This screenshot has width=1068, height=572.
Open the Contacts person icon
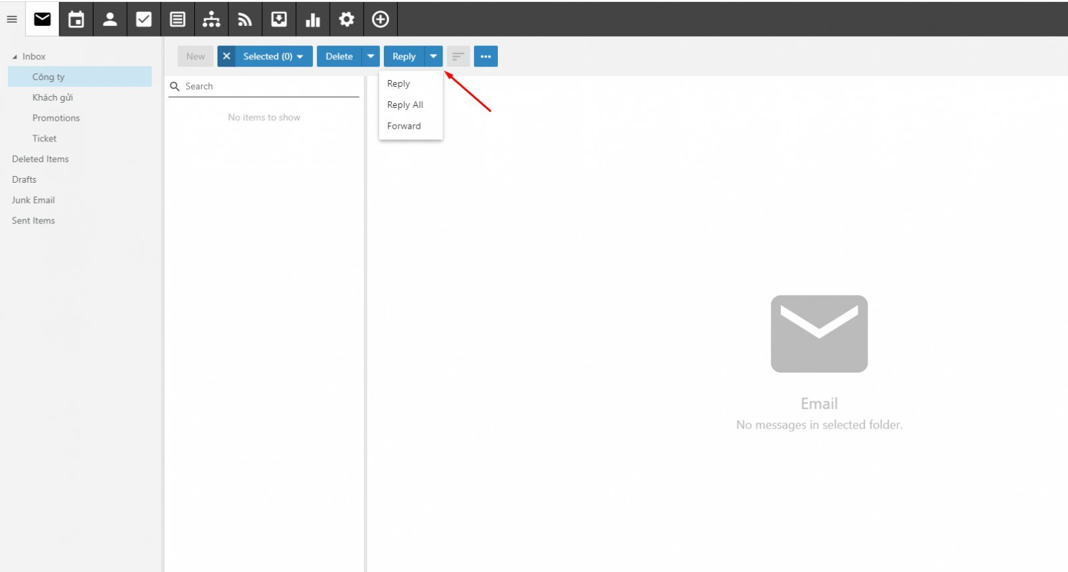coord(110,19)
